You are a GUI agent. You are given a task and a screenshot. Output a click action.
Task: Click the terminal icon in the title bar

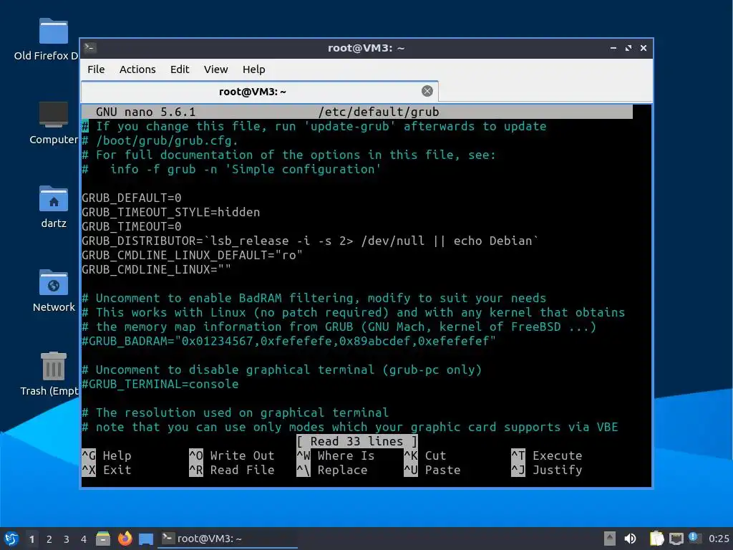(x=89, y=48)
